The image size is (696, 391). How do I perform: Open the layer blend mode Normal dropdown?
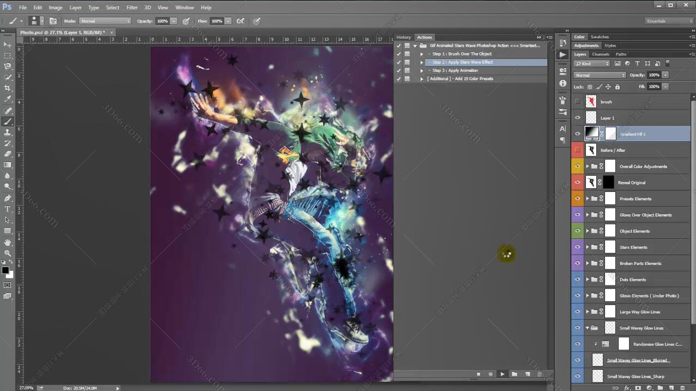[599, 75]
